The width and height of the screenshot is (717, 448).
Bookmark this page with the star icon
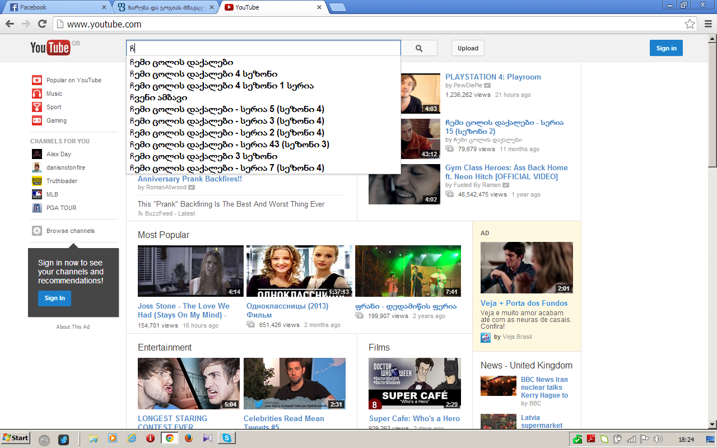[690, 24]
